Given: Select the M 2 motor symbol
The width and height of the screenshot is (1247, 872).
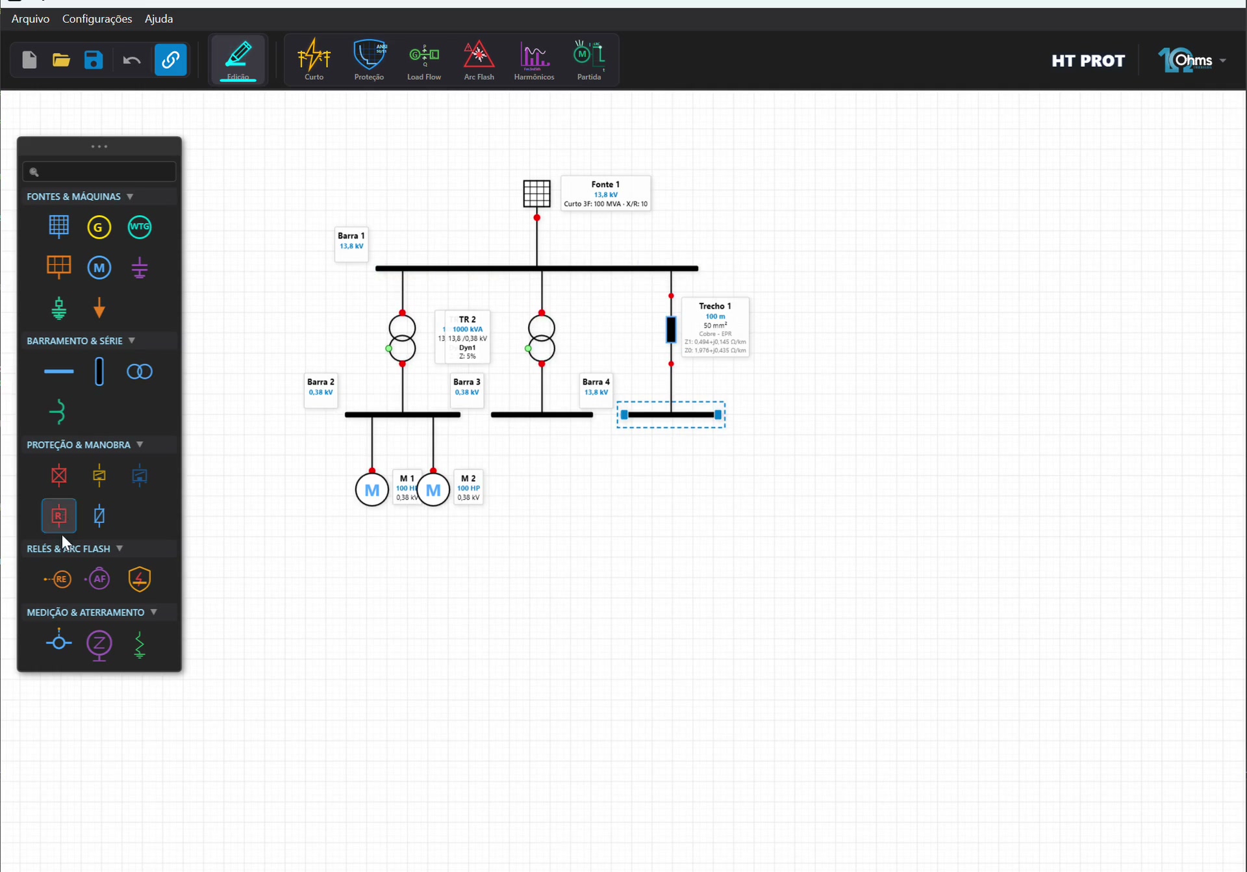Looking at the screenshot, I should click(433, 489).
